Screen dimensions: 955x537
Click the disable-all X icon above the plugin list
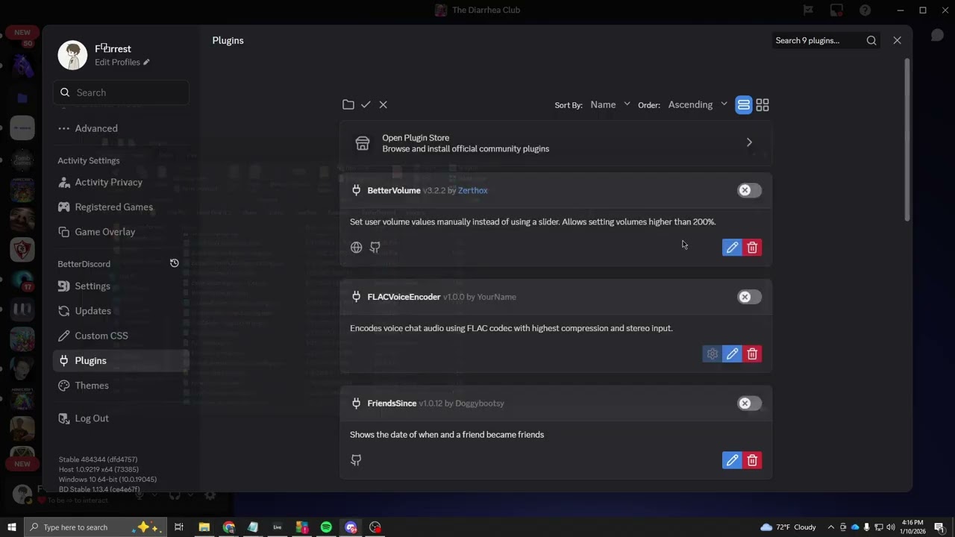coord(383,104)
